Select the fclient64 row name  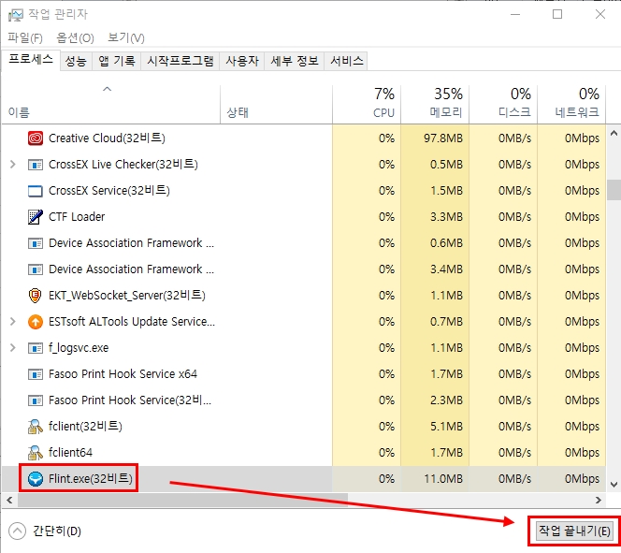pyautogui.click(x=70, y=453)
